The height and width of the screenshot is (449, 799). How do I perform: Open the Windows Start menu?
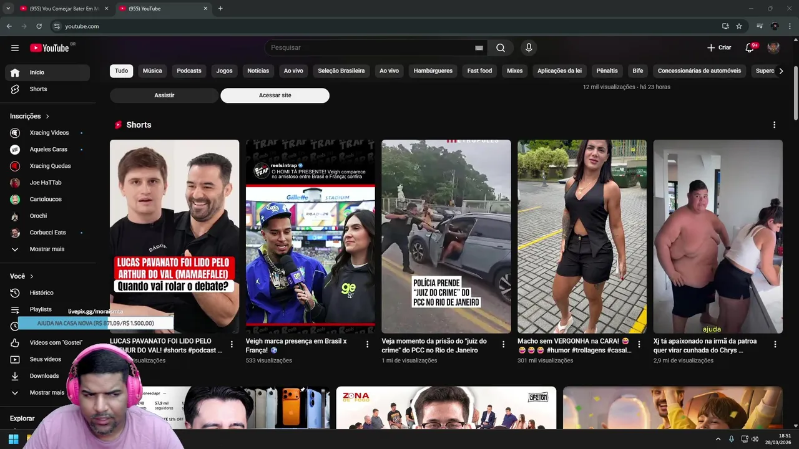click(13, 439)
